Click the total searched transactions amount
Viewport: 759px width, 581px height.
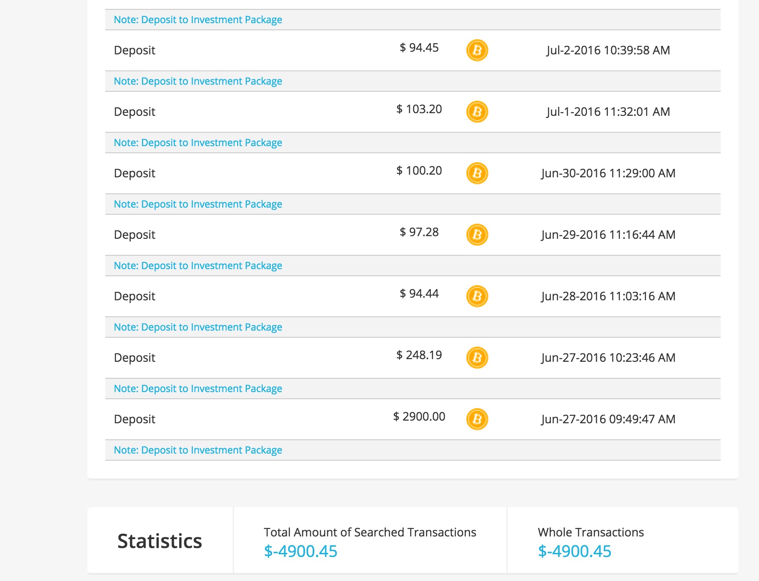tap(301, 551)
